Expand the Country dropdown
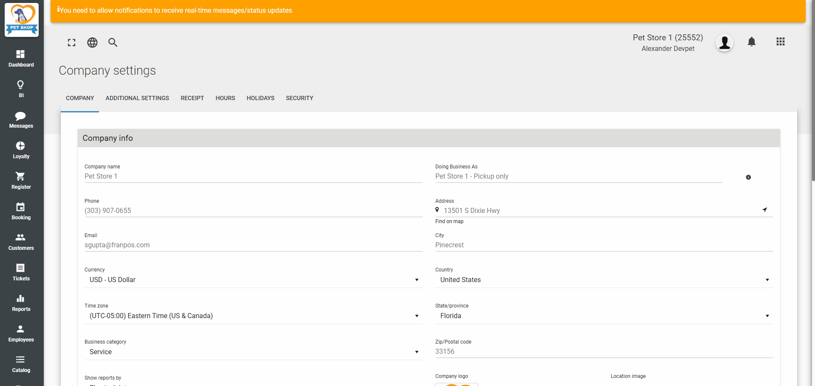The image size is (815, 386). pos(604,280)
